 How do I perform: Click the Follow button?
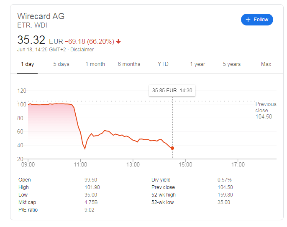click(257, 20)
